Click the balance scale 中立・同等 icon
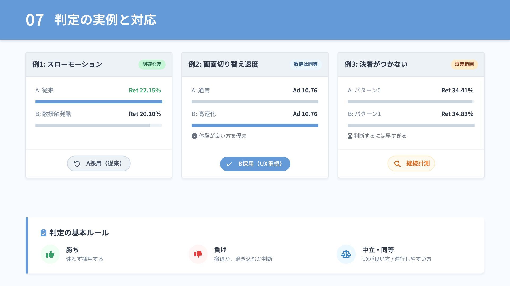 [346, 254]
